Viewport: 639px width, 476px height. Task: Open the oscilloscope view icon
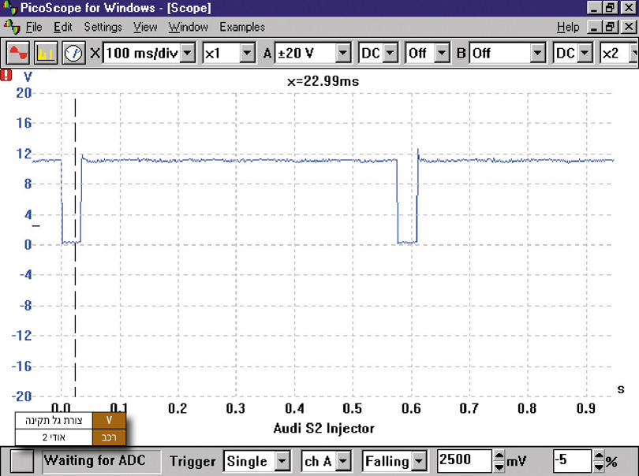coord(18,54)
